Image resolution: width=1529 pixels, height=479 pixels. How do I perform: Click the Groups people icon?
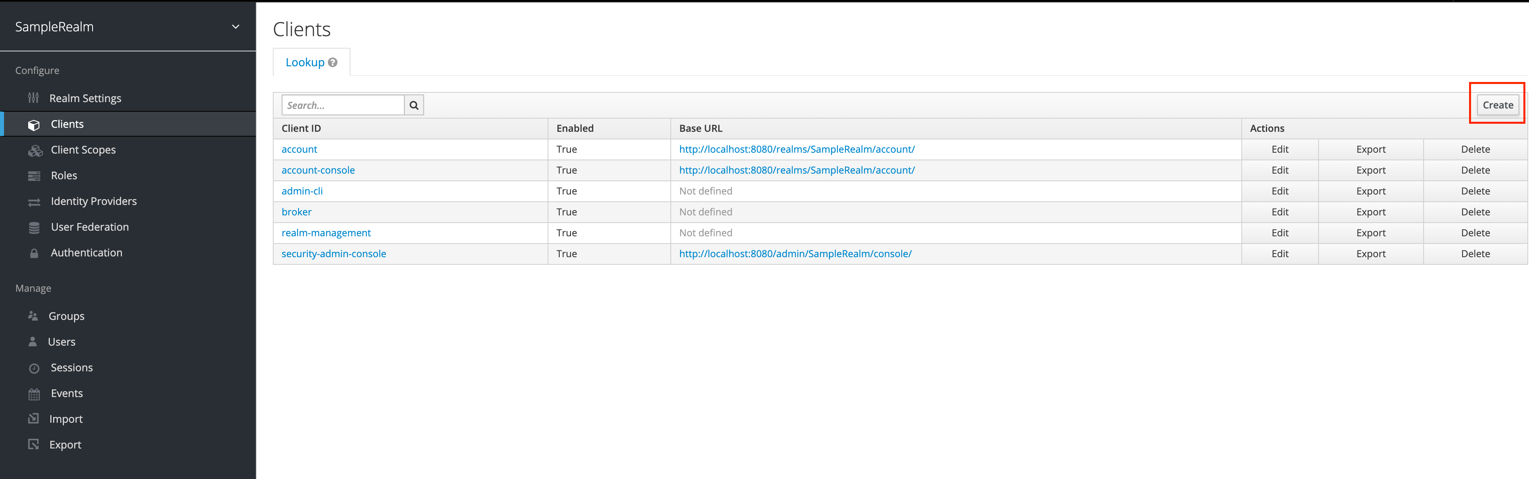(33, 316)
